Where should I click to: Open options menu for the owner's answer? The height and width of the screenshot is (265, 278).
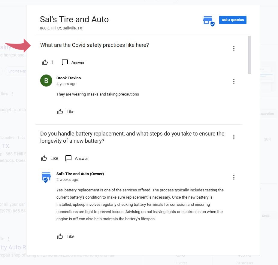(234, 177)
